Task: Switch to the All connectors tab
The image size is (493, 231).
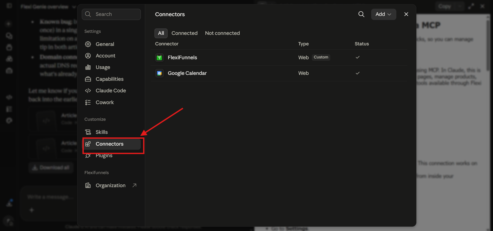Action: click(x=161, y=33)
